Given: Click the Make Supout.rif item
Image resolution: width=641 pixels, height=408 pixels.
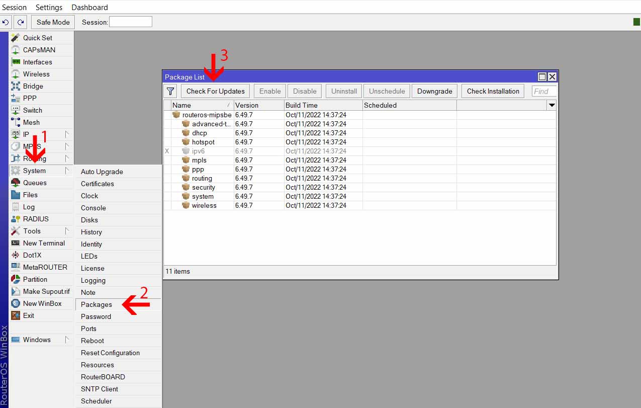Looking at the screenshot, I should coord(46,291).
